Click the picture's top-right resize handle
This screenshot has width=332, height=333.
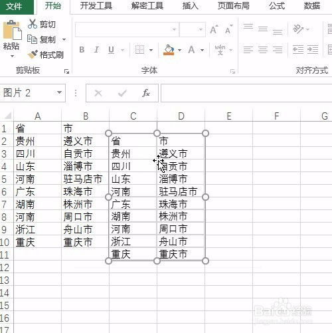(x=205, y=134)
